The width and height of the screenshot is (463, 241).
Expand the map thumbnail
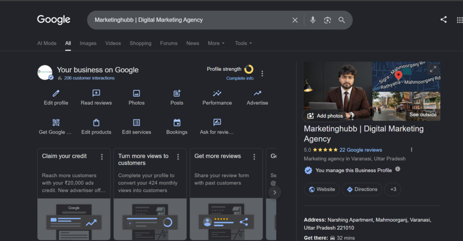point(433,69)
